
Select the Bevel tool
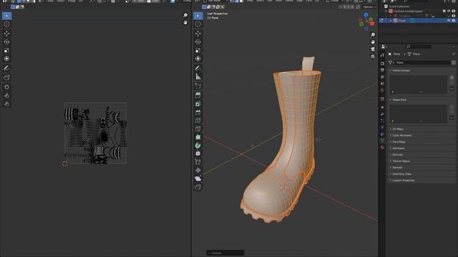(198, 112)
